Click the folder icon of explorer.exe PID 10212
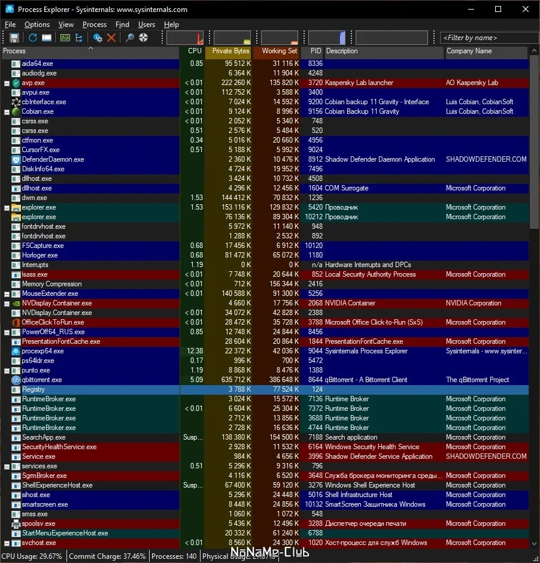This screenshot has width=540, height=563. click(x=16, y=217)
